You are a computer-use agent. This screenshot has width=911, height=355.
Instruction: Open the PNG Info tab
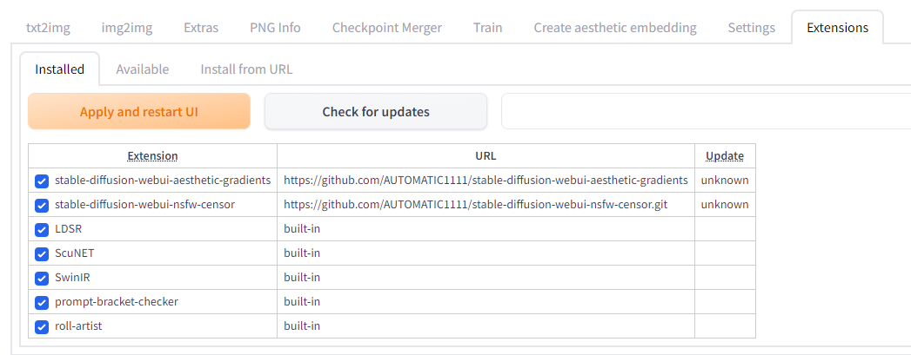coord(275,28)
